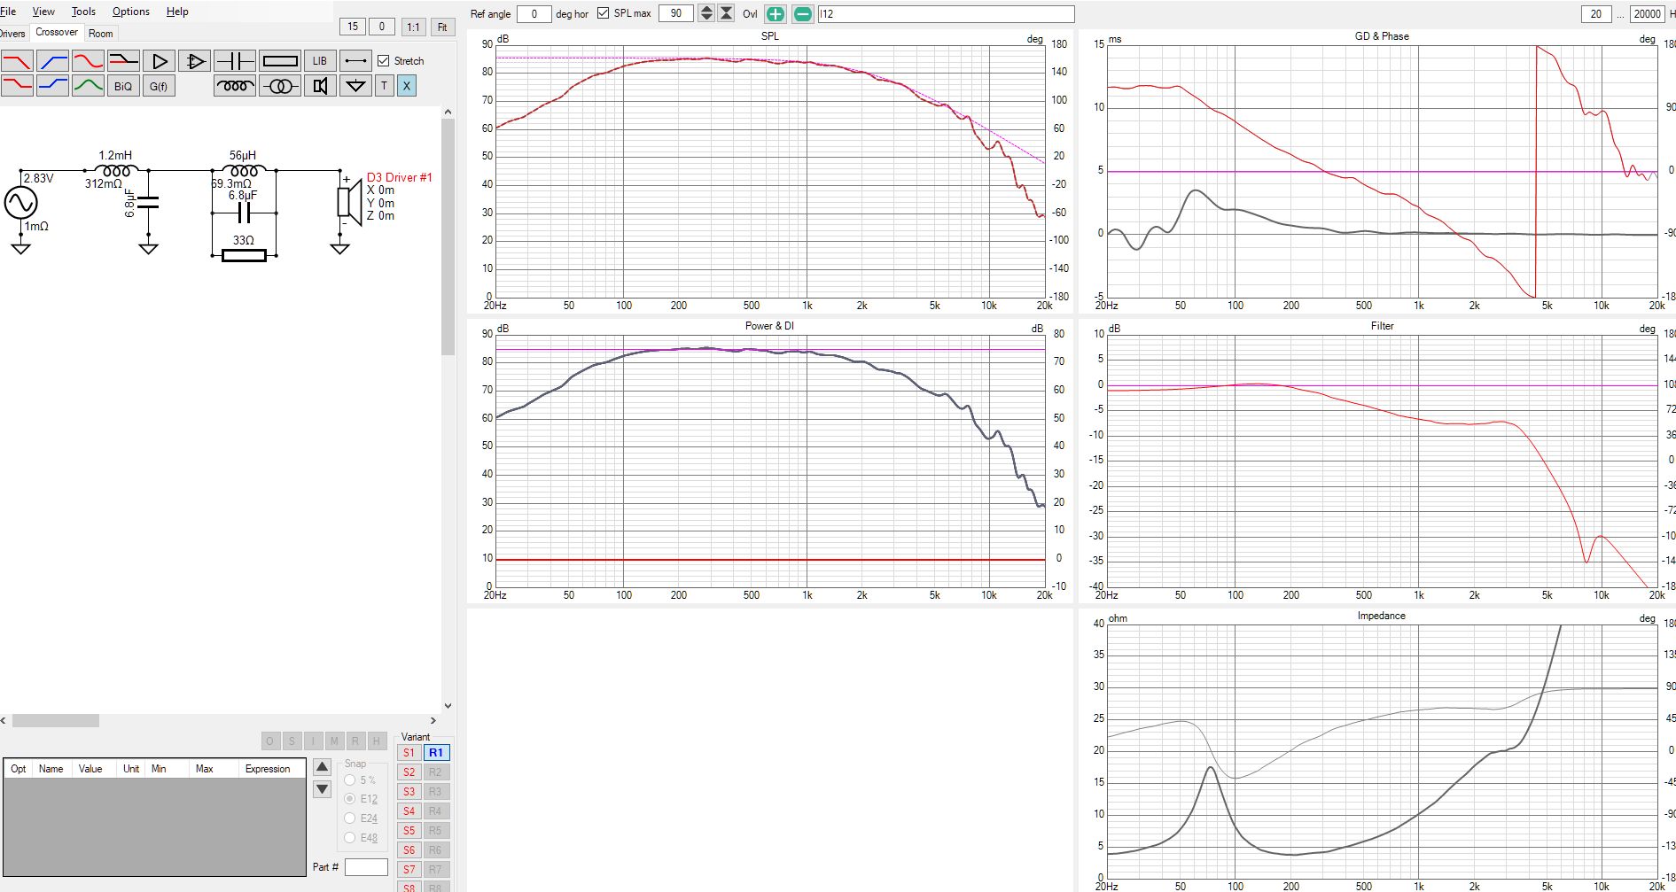Select the E24 snap radio button
1676x892 pixels.
point(350,818)
